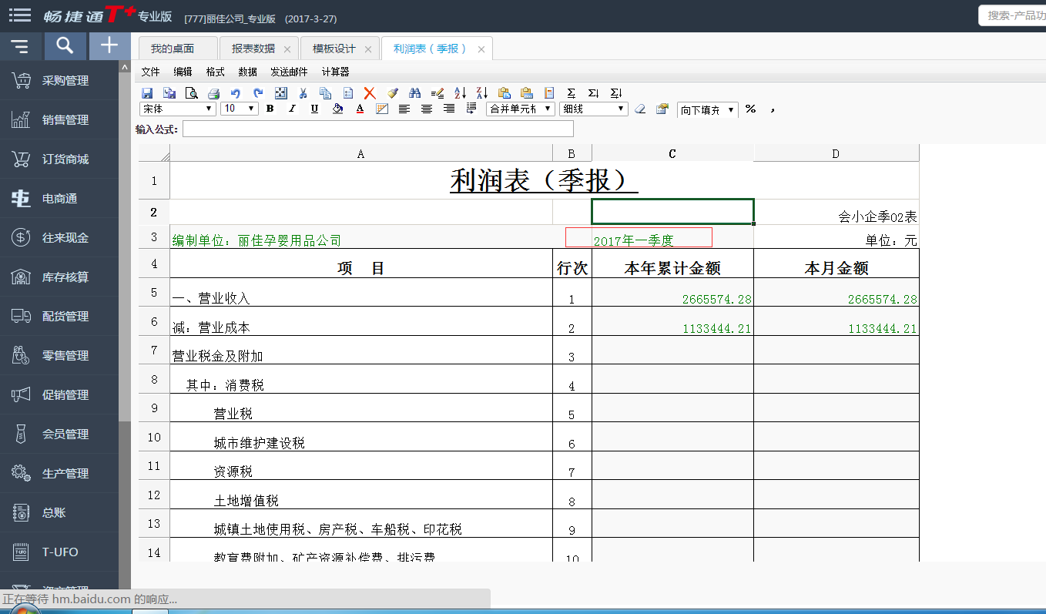Click the Print icon
The image size is (1046, 614).
coord(213,93)
